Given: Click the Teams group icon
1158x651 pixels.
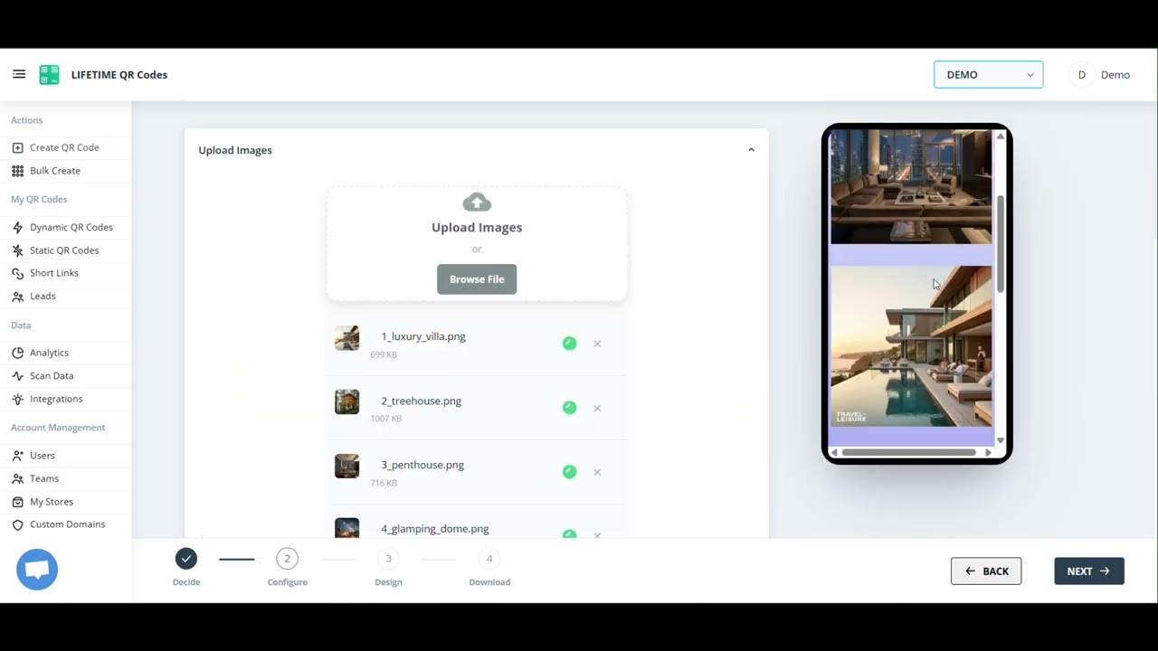Looking at the screenshot, I should click(x=17, y=479).
